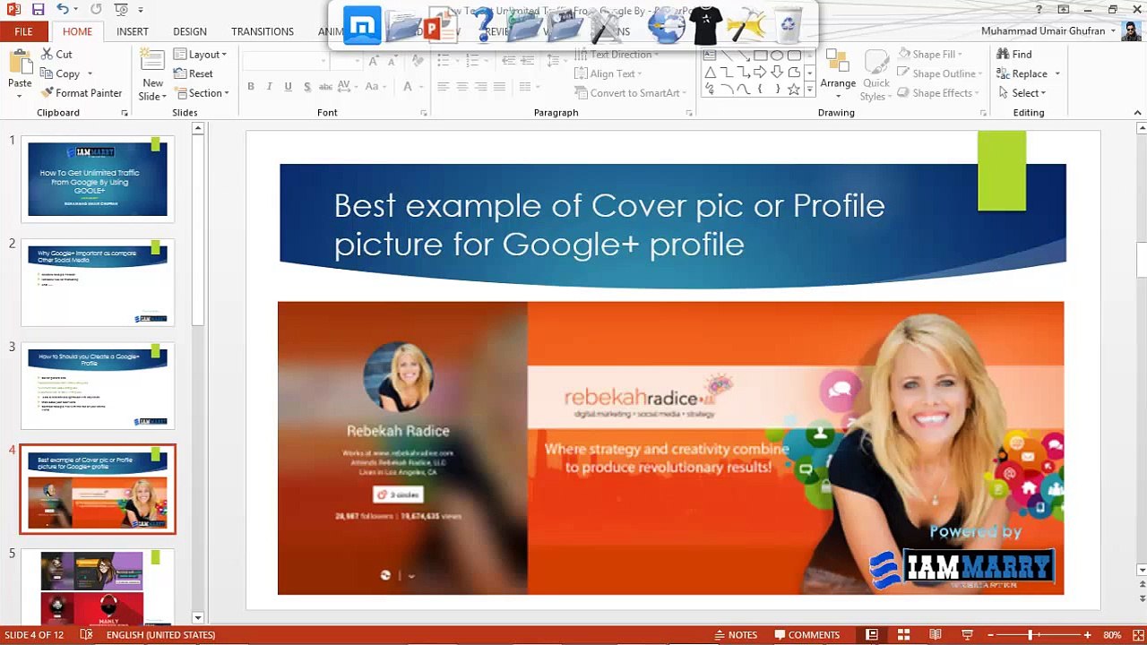Select slide 1 thumbnail
Viewport: 1147px width, 645px height.
pyautogui.click(x=98, y=178)
